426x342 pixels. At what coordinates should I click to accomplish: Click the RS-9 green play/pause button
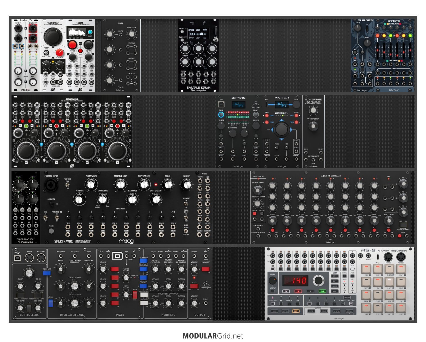coord(323,291)
